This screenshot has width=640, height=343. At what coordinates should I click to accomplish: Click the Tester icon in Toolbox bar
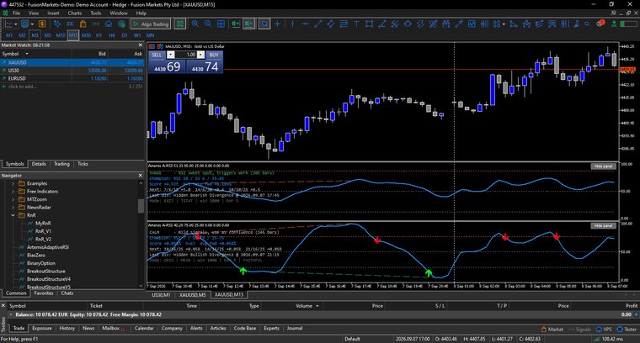(627, 330)
